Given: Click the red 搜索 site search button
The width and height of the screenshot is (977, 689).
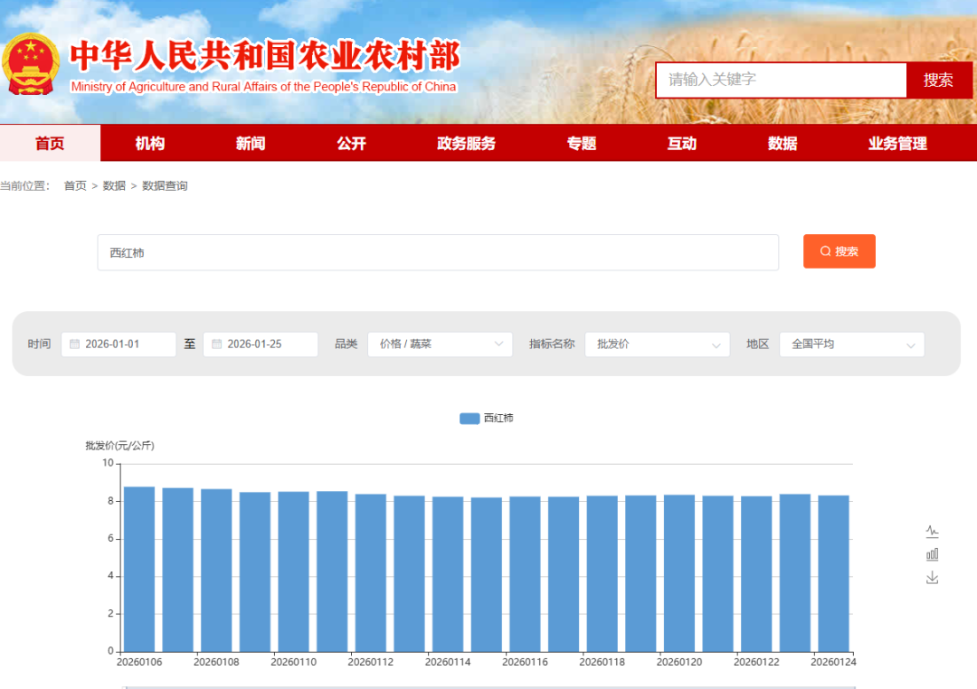Looking at the screenshot, I should click(x=938, y=80).
